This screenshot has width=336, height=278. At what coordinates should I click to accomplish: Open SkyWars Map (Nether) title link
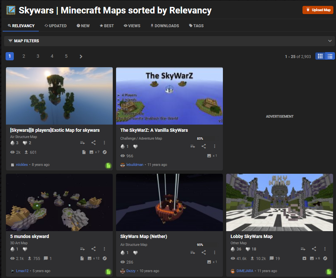click(x=144, y=236)
